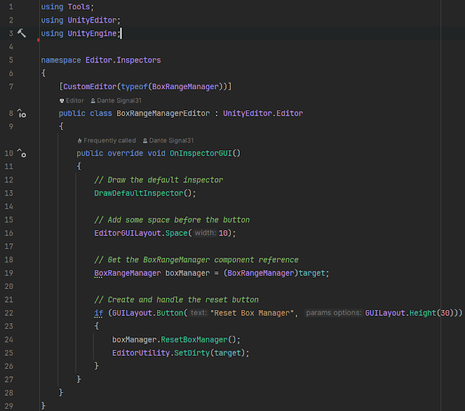The width and height of the screenshot is (465, 411).
Task: Open the "Frequently called" code lens
Action: coord(107,140)
